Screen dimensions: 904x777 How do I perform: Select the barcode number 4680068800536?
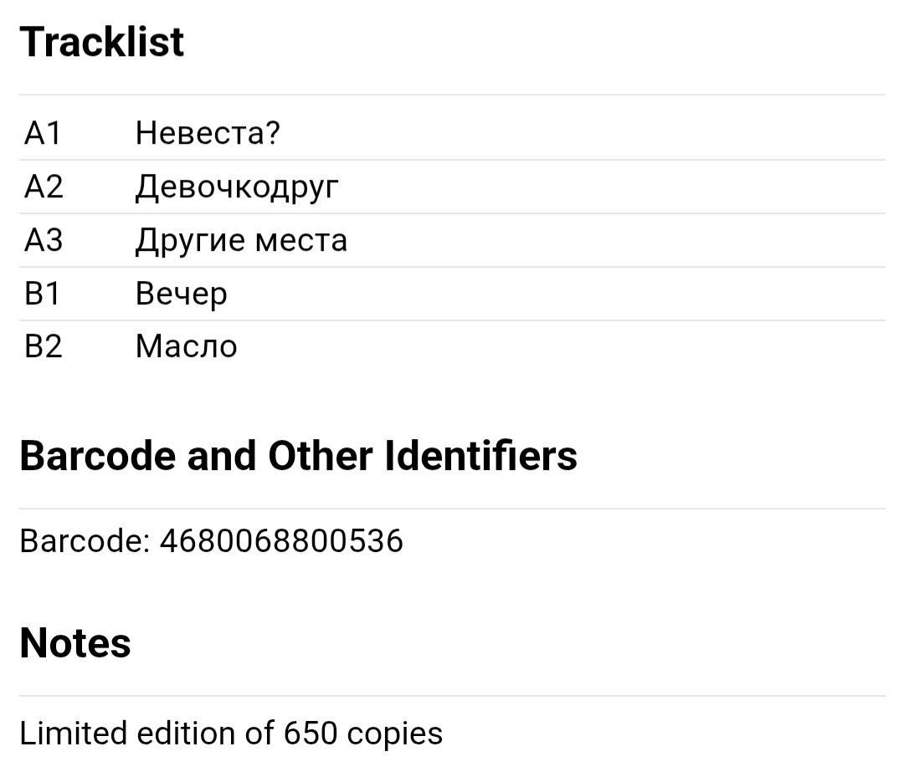[x=281, y=541]
